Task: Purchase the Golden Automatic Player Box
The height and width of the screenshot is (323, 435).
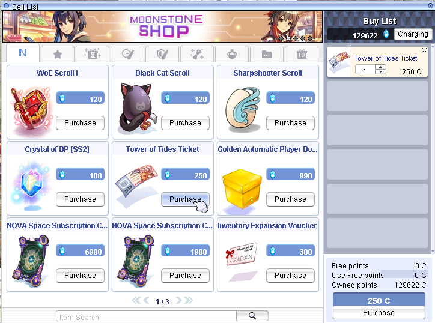Action: click(x=290, y=199)
